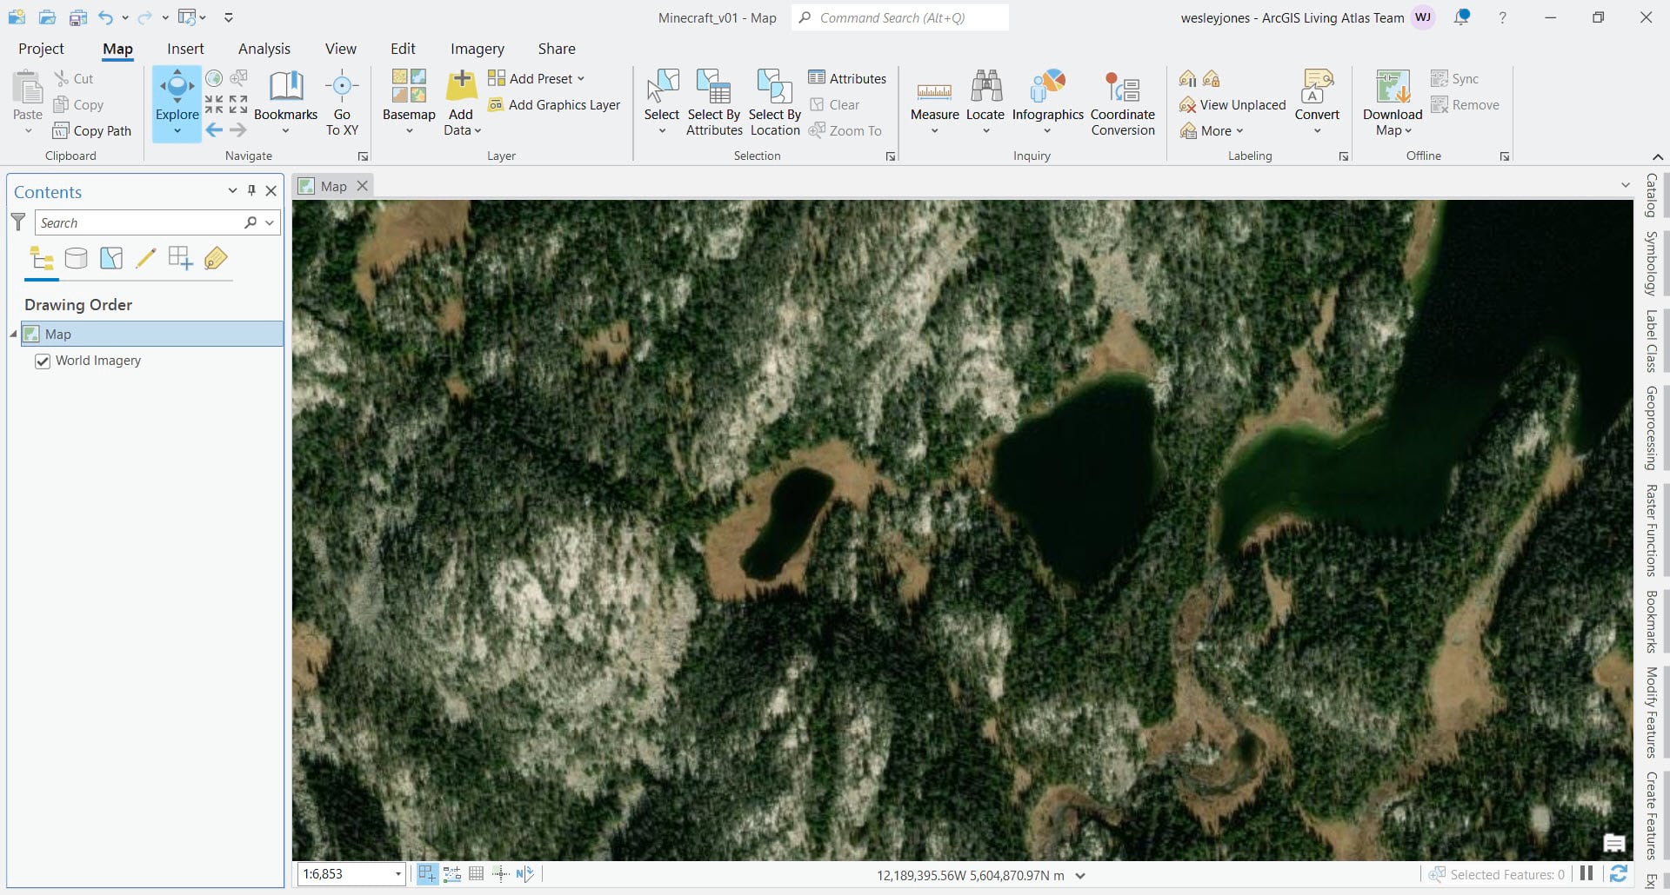Switch to the Insert ribbon tab
This screenshot has width=1670, height=895.
click(x=185, y=49)
